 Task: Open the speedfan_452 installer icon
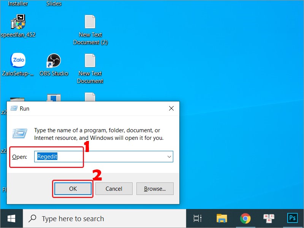[x=18, y=22]
